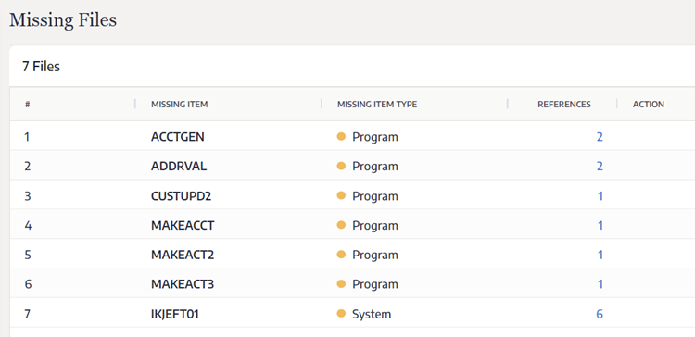Click the System type label for IKJEFT01
Viewport: 695px width, 337px height.
tap(372, 314)
